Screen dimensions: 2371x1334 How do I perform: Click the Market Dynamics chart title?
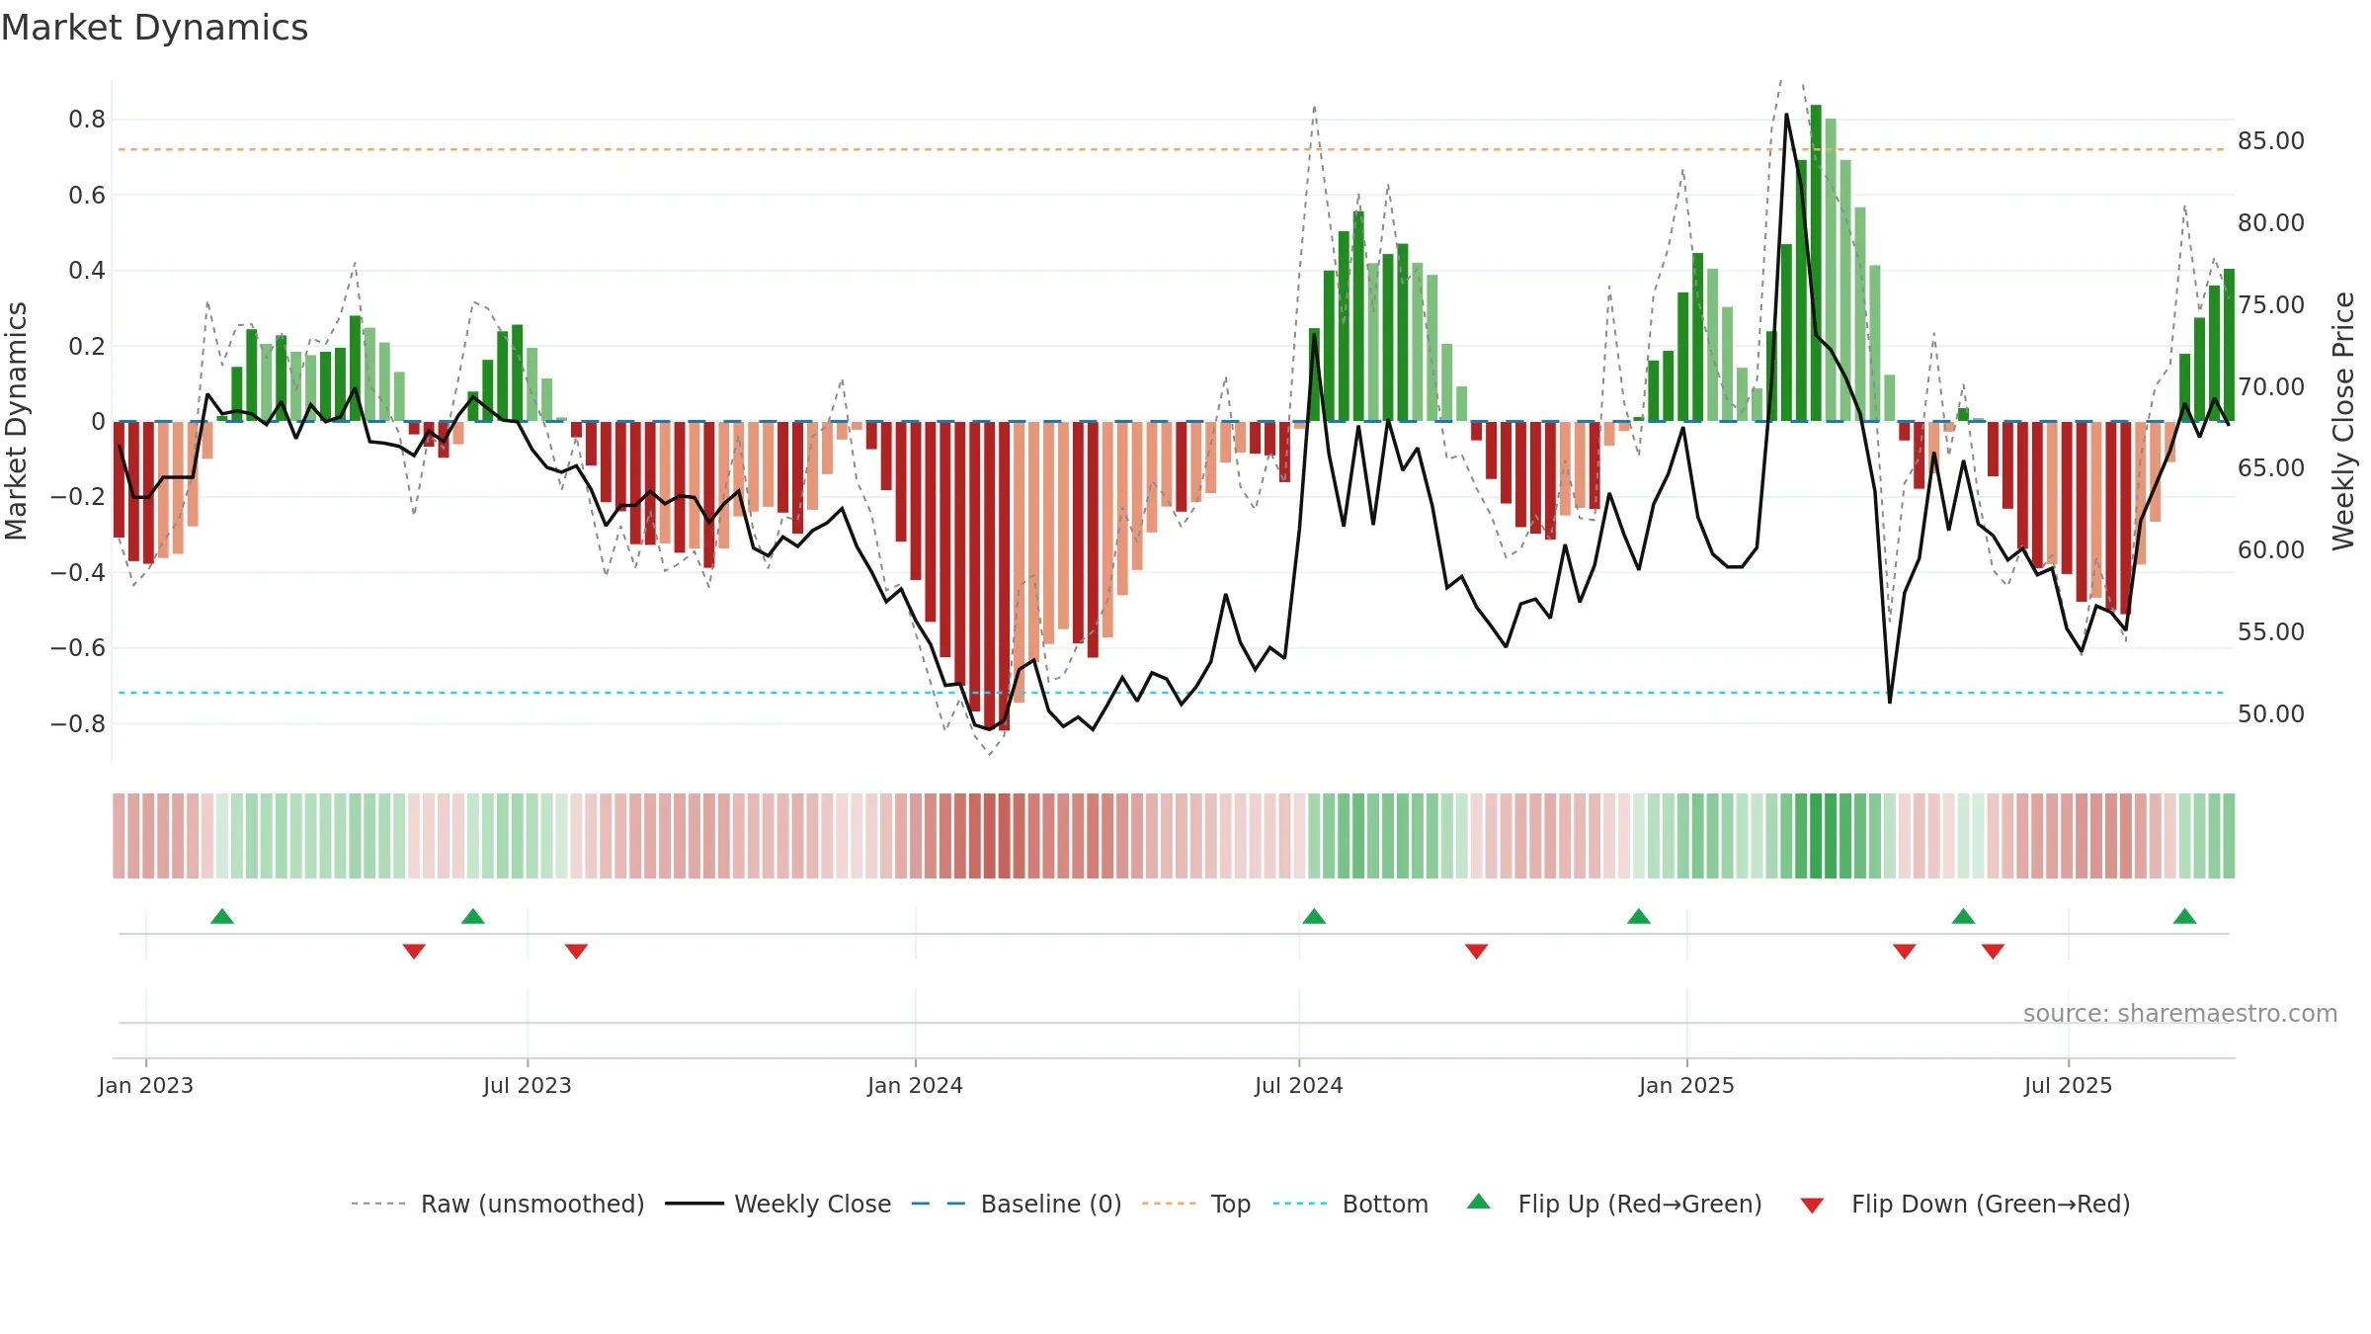154,28
